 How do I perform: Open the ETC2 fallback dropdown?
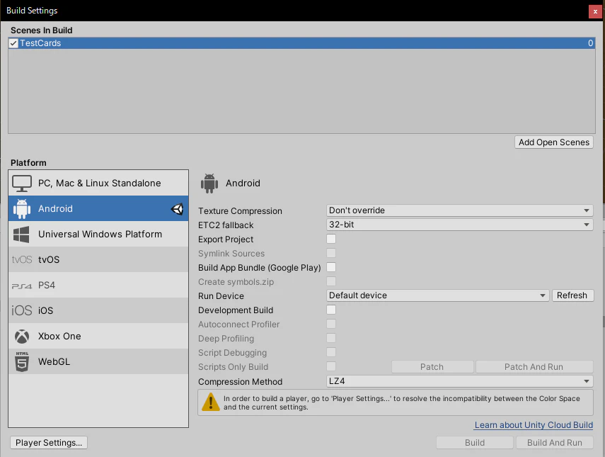click(459, 225)
